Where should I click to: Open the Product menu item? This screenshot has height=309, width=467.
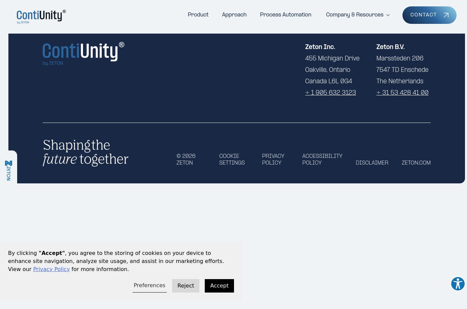pyautogui.click(x=198, y=15)
